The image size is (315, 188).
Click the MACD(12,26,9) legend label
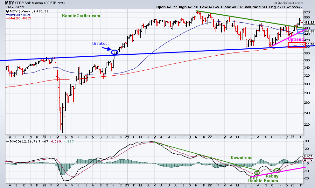tap(23, 142)
